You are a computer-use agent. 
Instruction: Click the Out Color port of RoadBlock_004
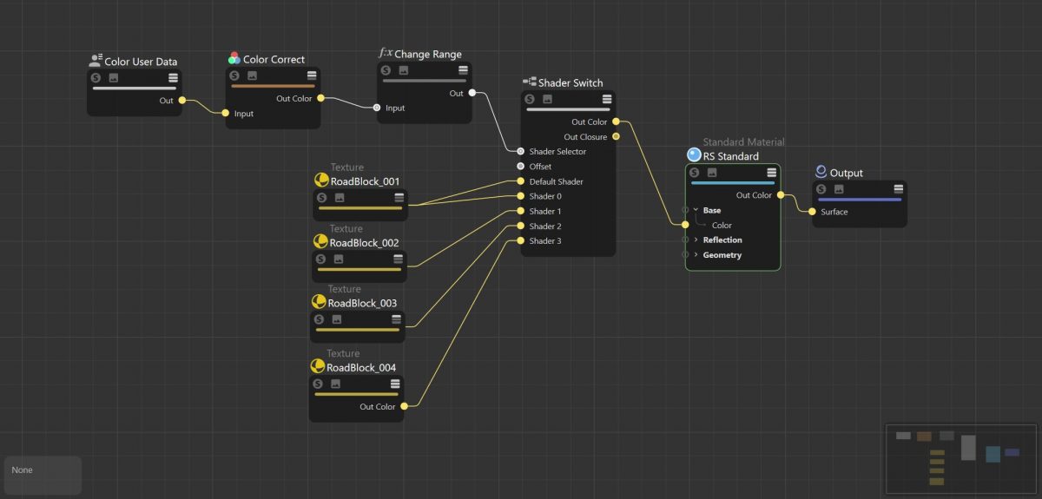[404, 406]
